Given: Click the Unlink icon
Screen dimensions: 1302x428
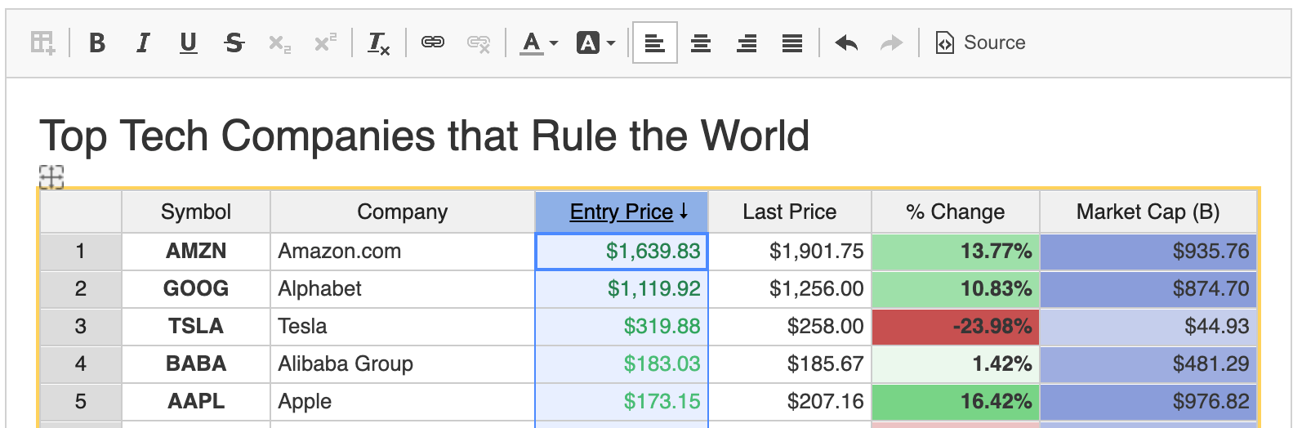Looking at the screenshot, I should pyautogui.click(x=479, y=42).
